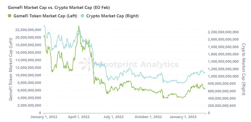This screenshot has height=122, width=251.
Task: Click the 22,000,000,000 left axis tick label
Action: [x=28, y=30]
